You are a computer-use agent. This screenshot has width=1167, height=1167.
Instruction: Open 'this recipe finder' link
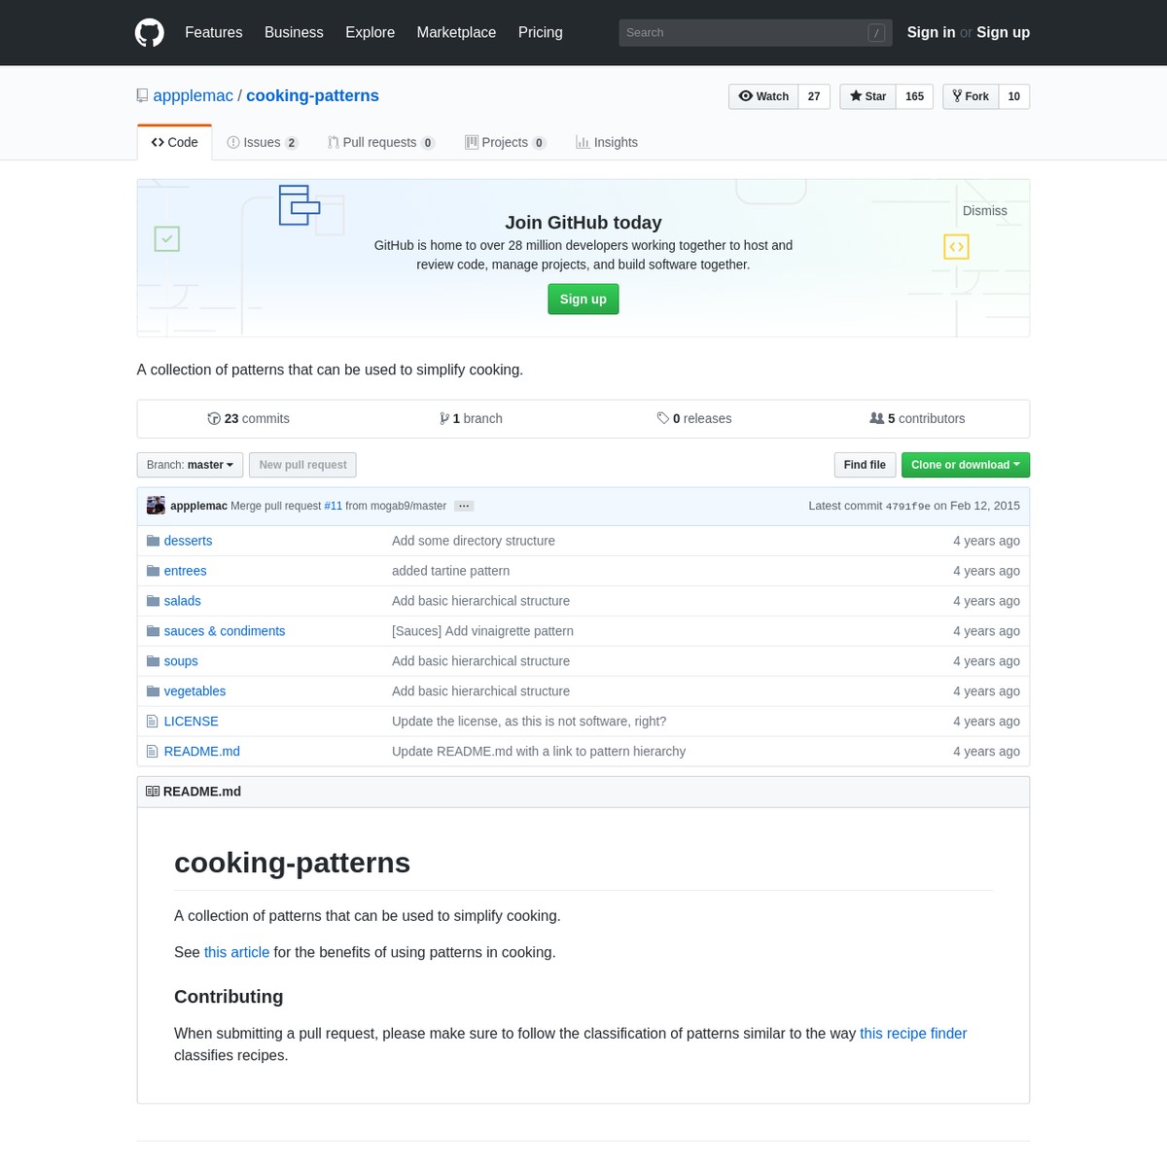pos(913,1033)
